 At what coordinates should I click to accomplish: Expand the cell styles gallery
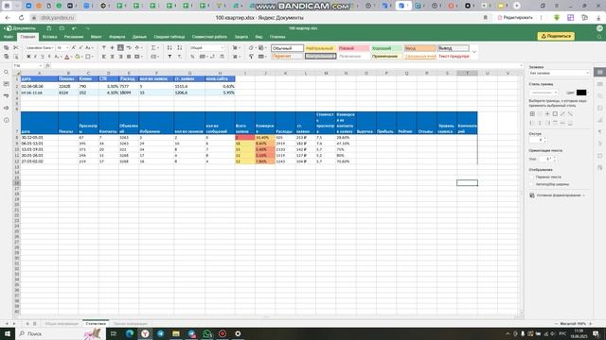[x=474, y=52]
